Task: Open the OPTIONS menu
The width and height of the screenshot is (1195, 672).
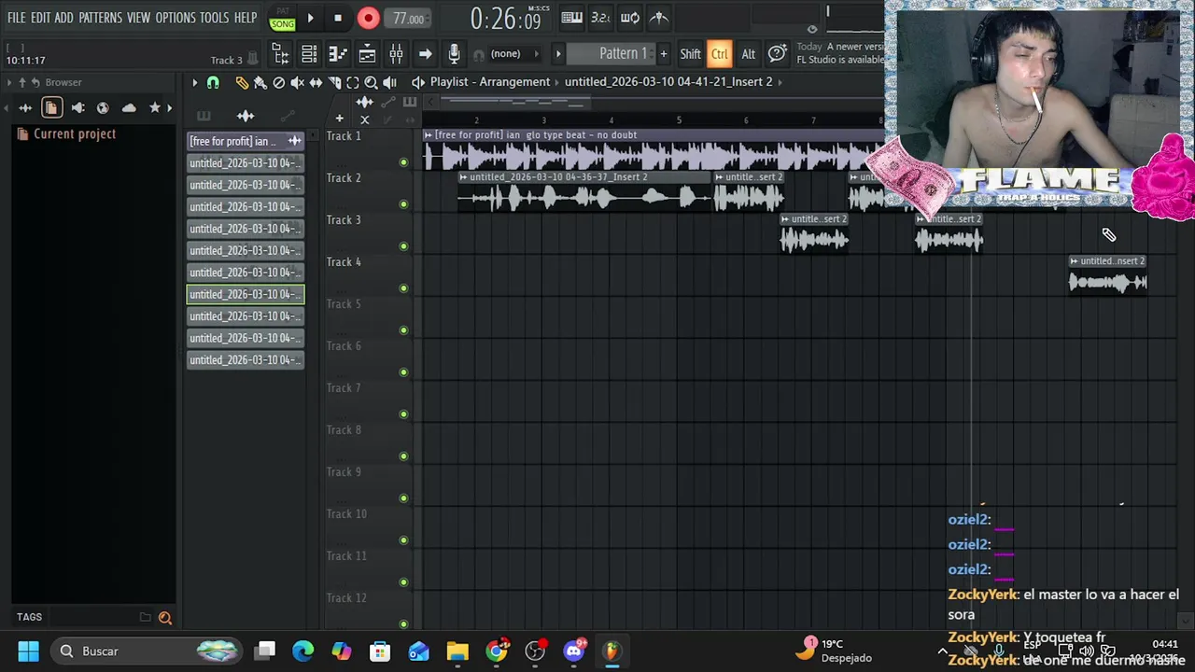Action: [x=176, y=18]
